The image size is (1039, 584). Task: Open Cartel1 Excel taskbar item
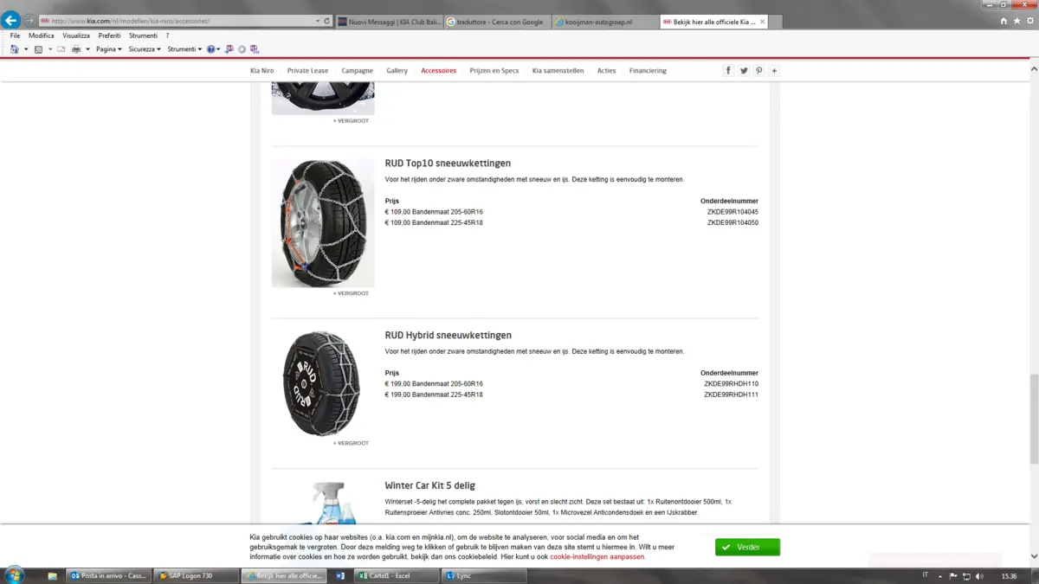pyautogui.click(x=397, y=575)
